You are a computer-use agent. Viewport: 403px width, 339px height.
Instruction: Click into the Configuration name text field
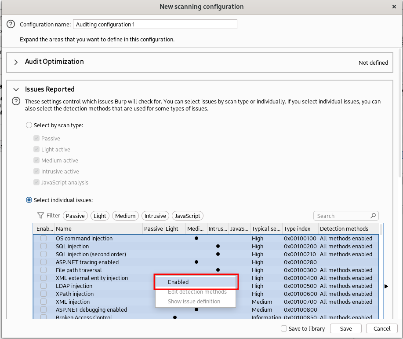[x=155, y=24]
